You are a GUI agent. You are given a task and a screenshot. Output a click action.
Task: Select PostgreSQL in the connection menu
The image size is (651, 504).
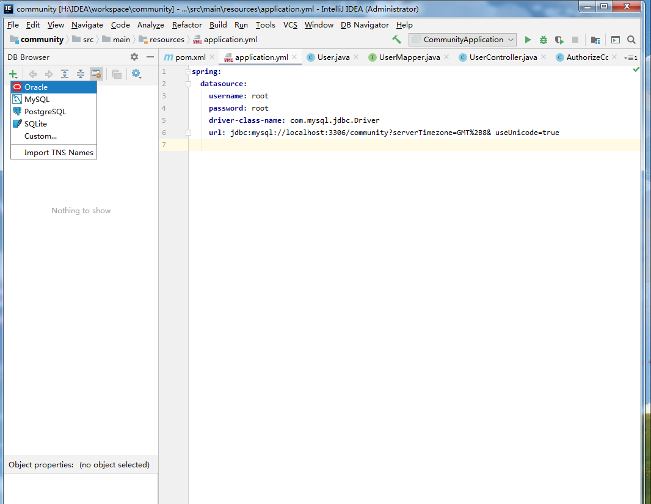click(x=54, y=112)
